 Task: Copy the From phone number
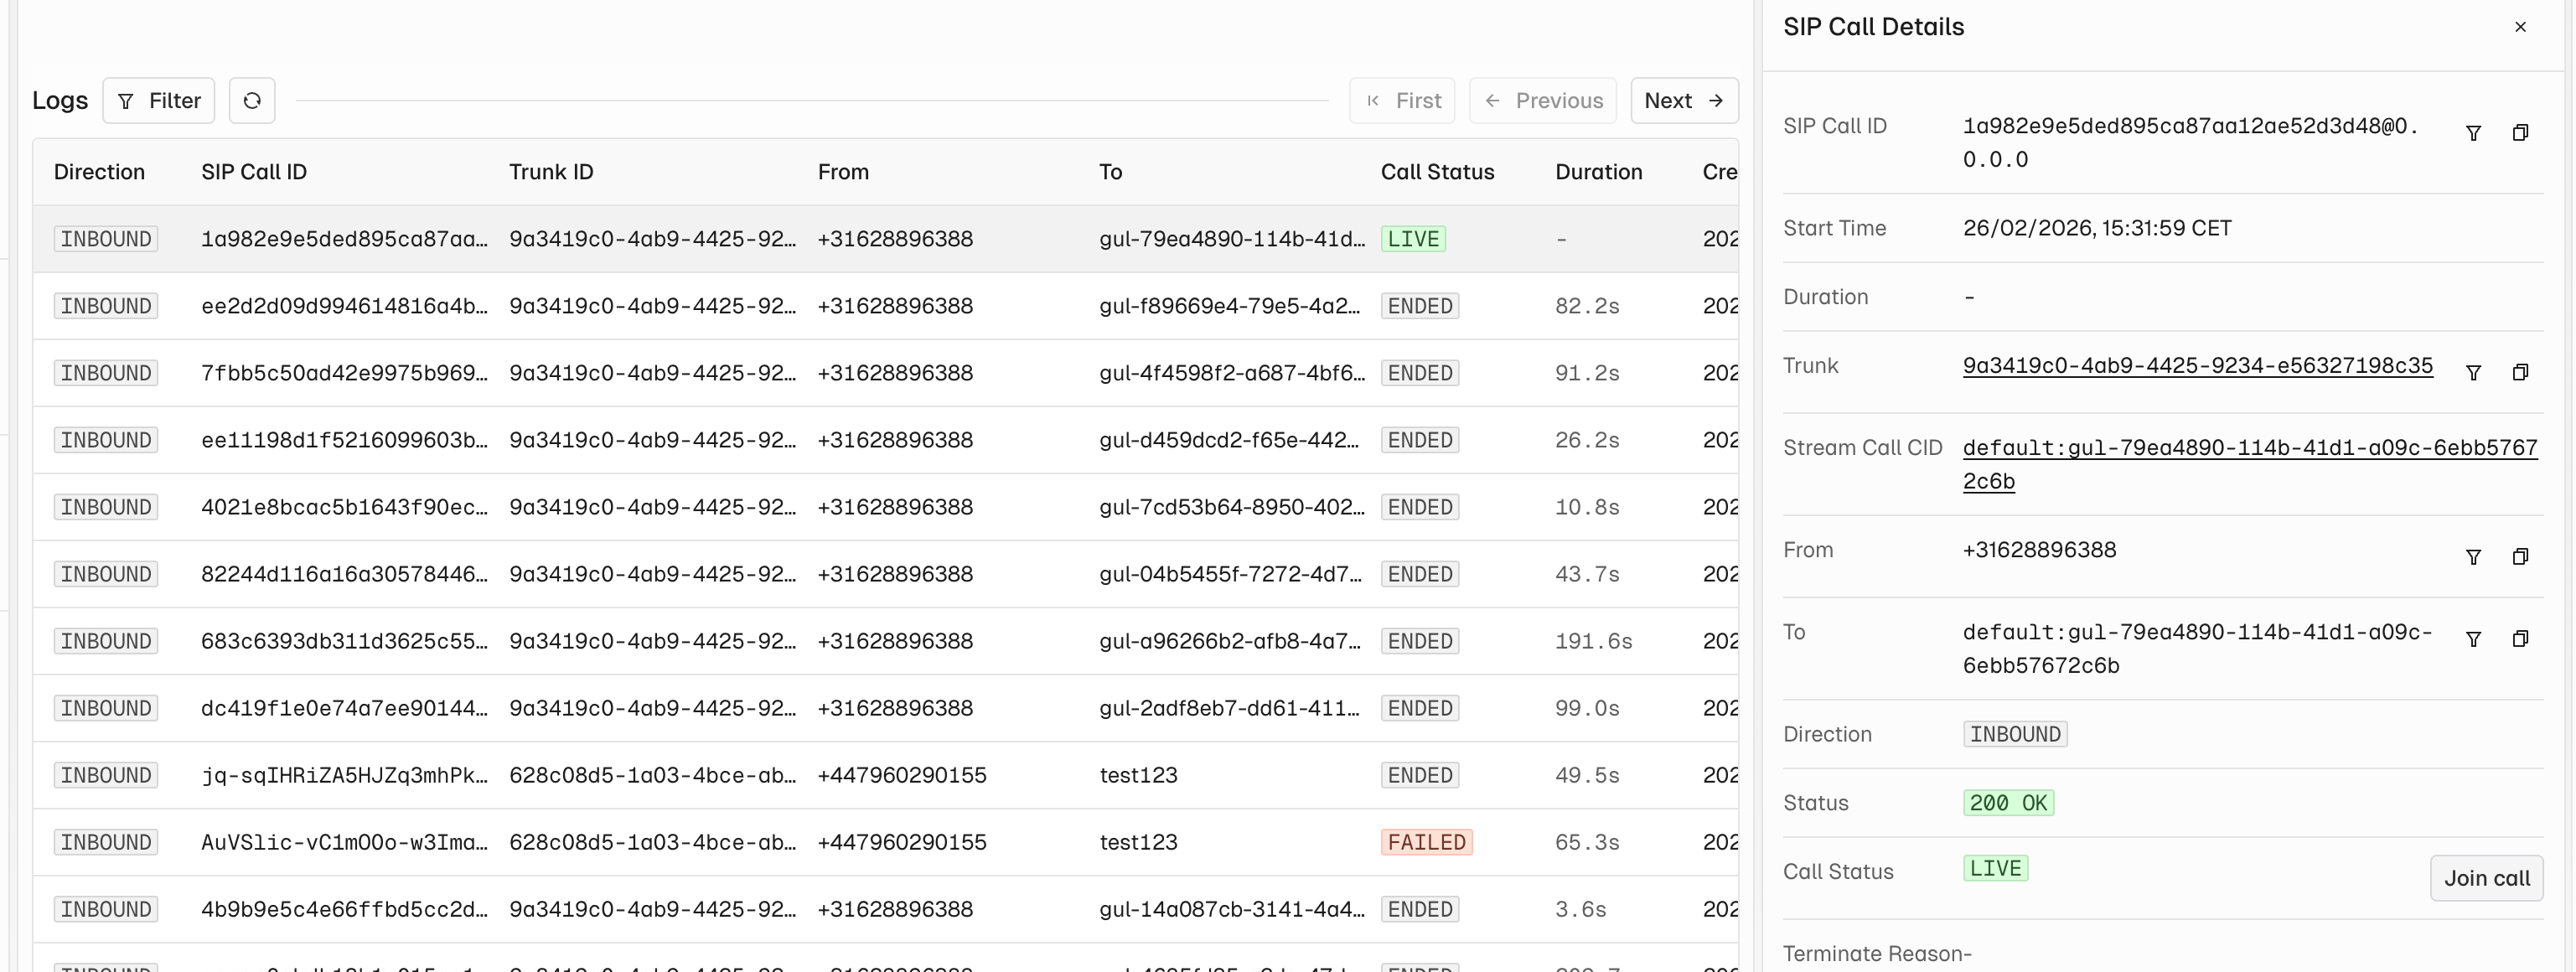(x=2521, y=556)
